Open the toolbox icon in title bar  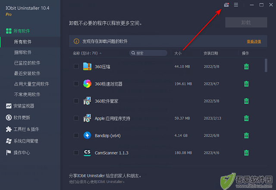tap(226, 5)
